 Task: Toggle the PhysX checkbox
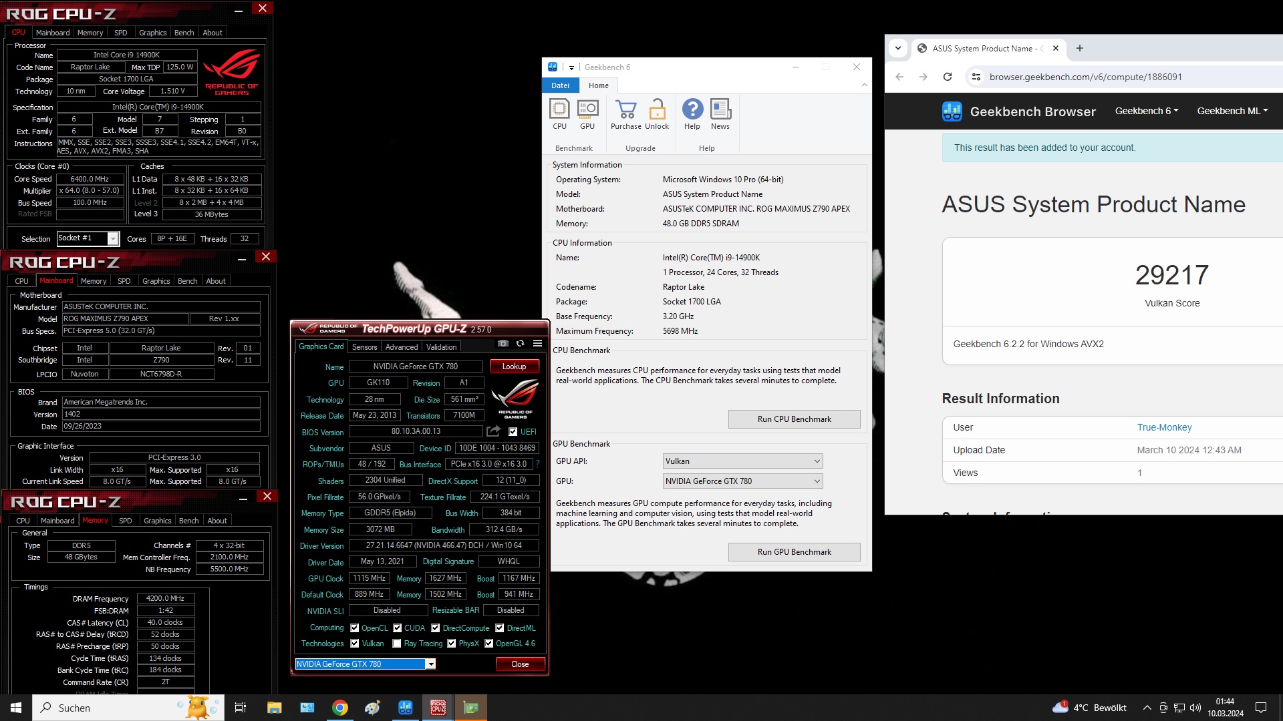(451, 644)
